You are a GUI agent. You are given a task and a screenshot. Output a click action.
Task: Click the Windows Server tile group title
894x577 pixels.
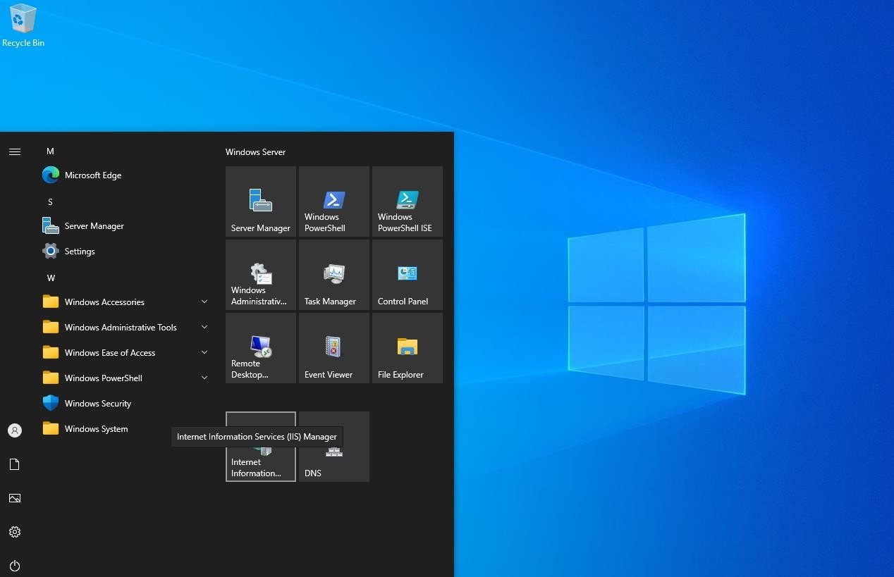tap(255, 152)
